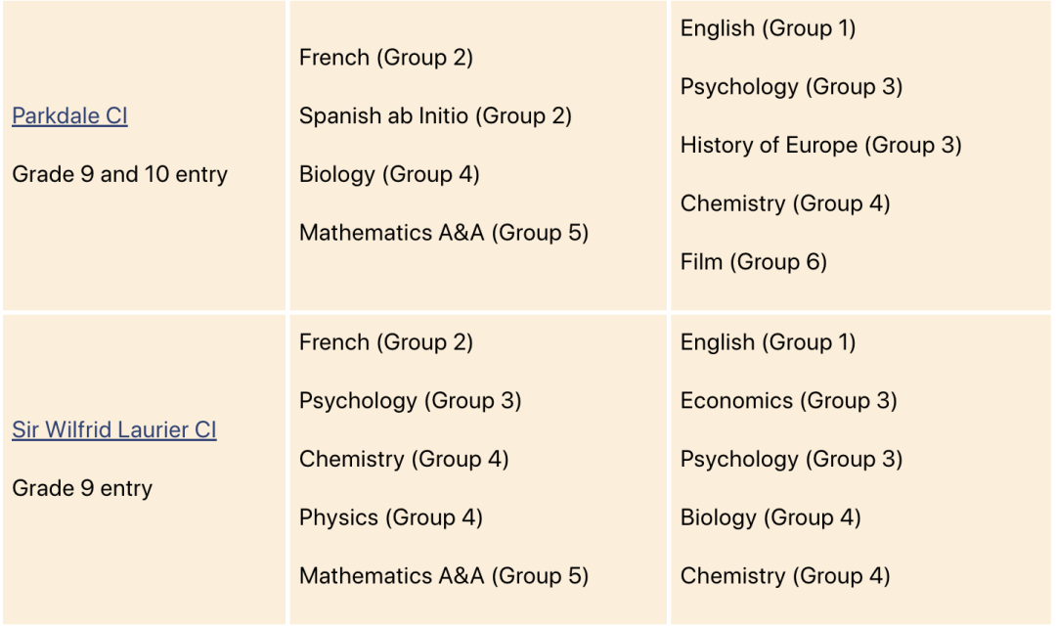1056x628 pixels.
Task: Click Physics (Group 4) entry
Action: [x=391, y=517]
